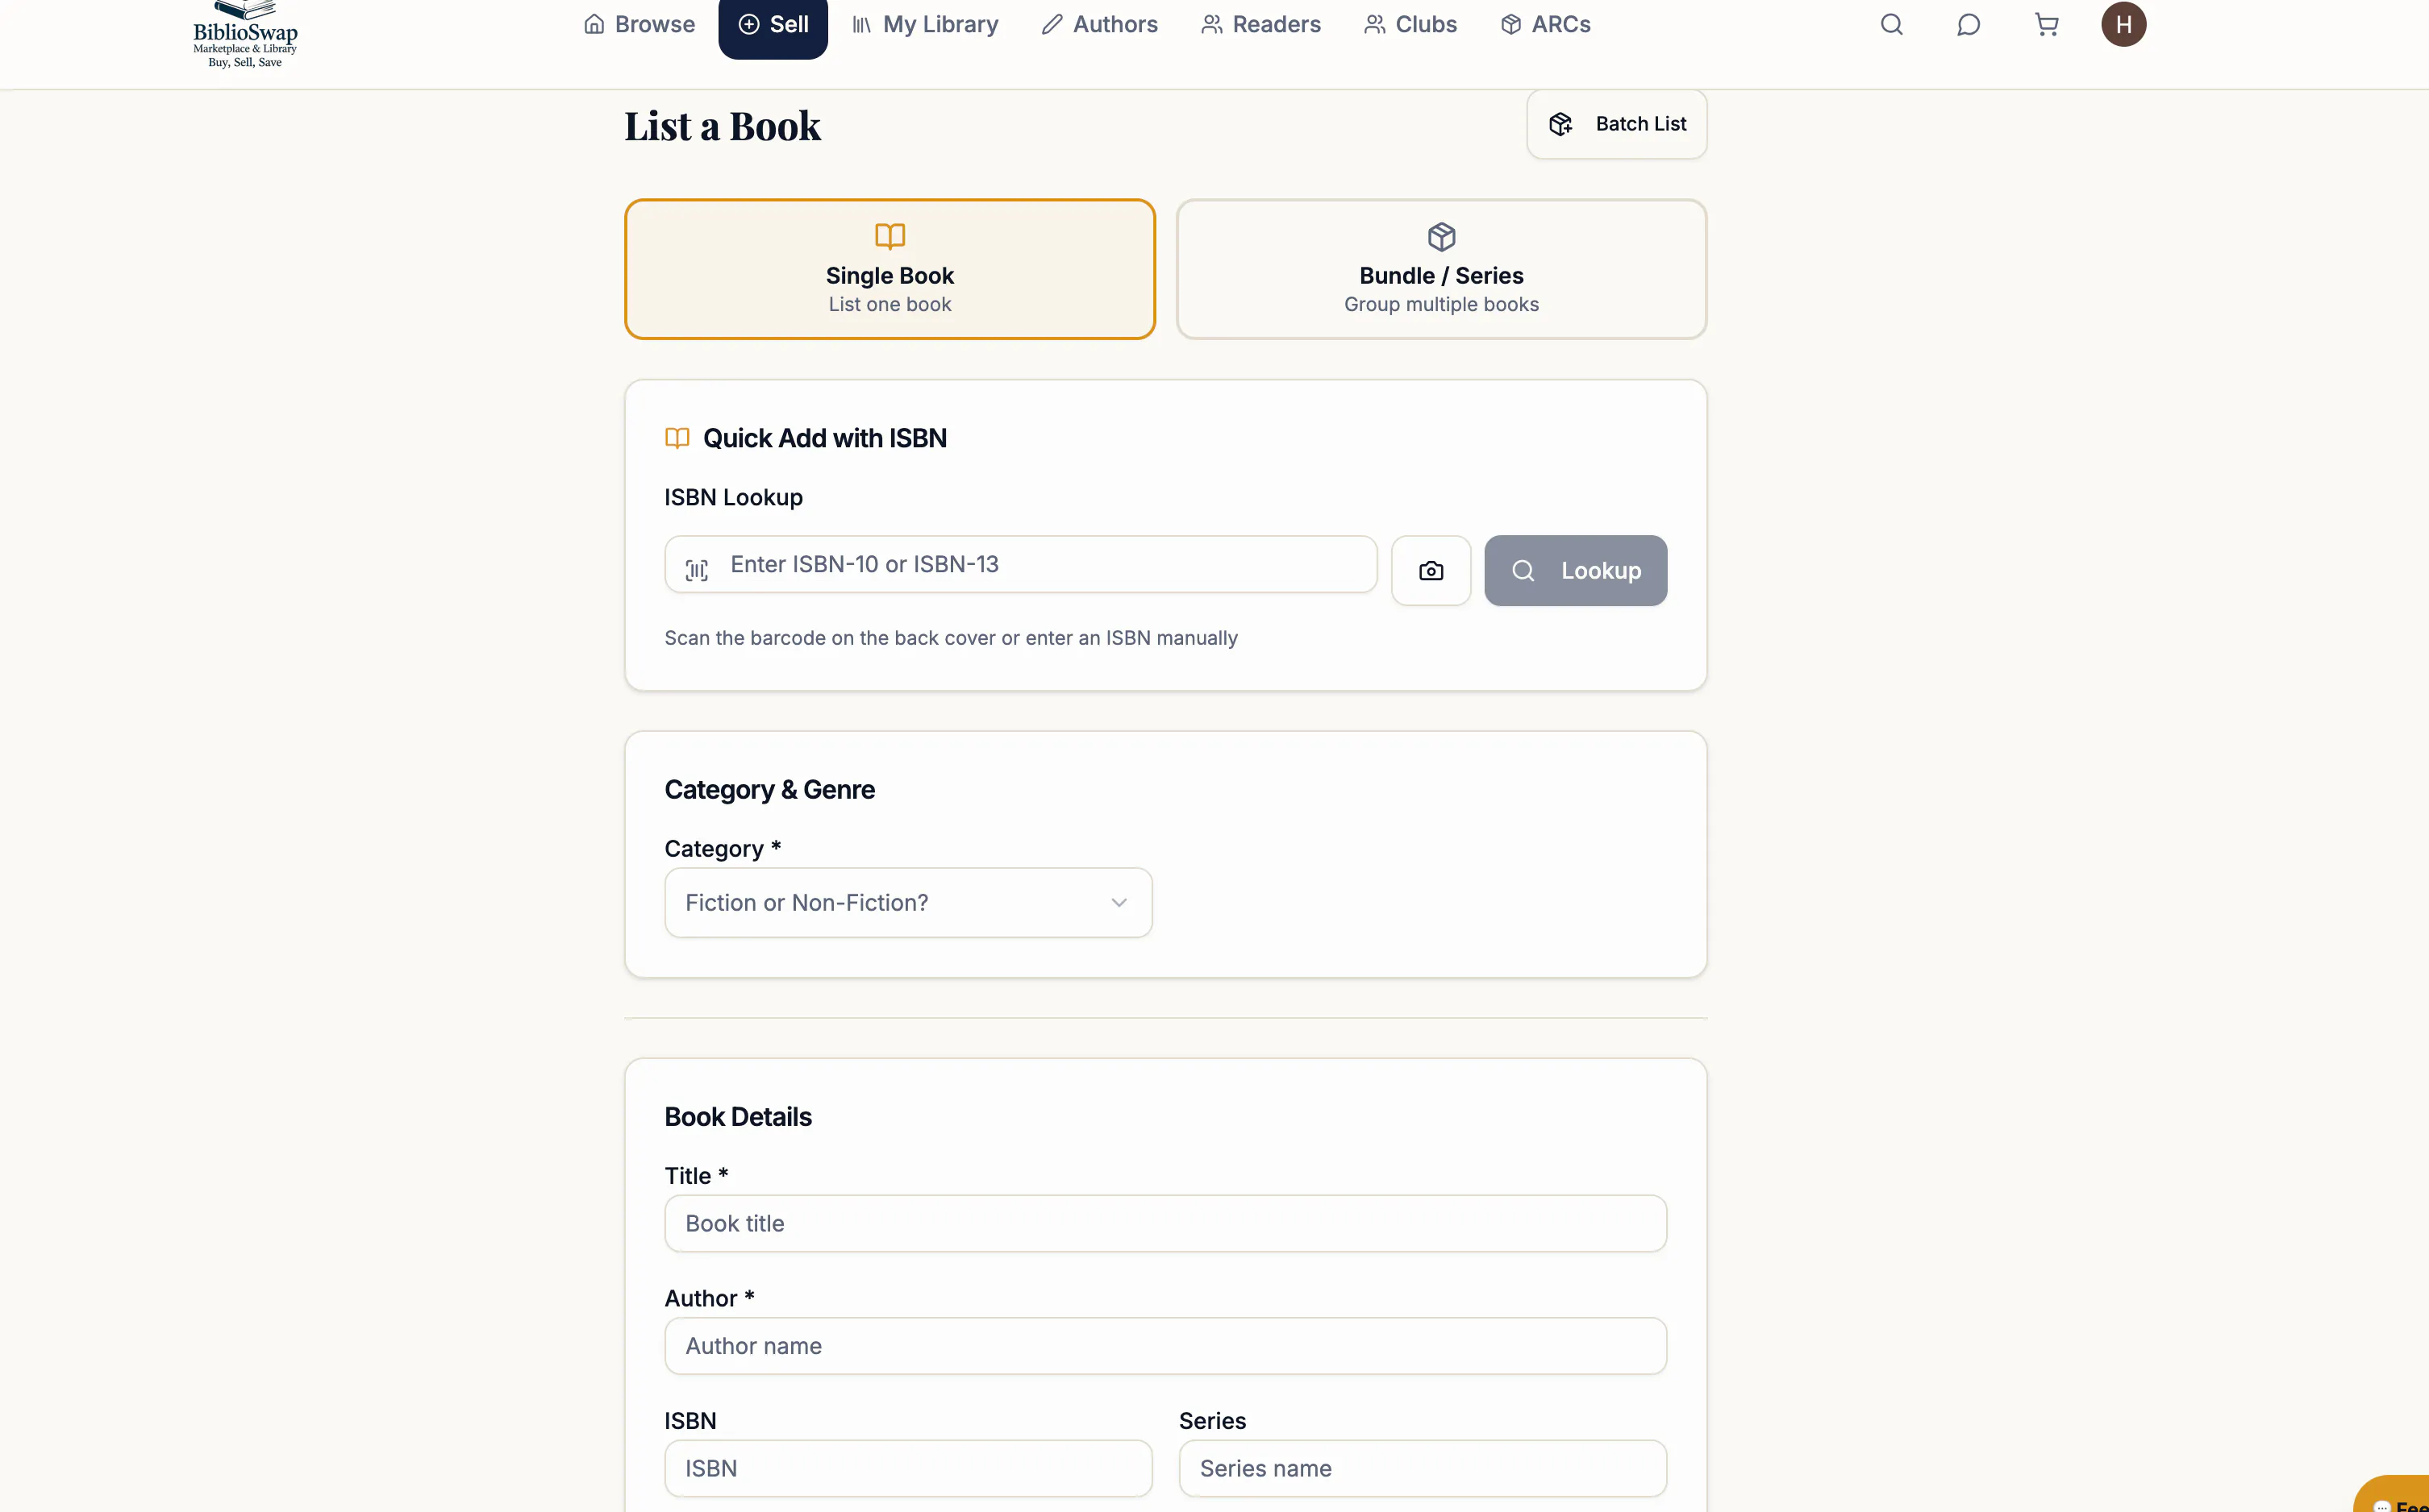Click into the Author name field
This screenshot has width=2429, height=1512.
coord(1165,1346)
